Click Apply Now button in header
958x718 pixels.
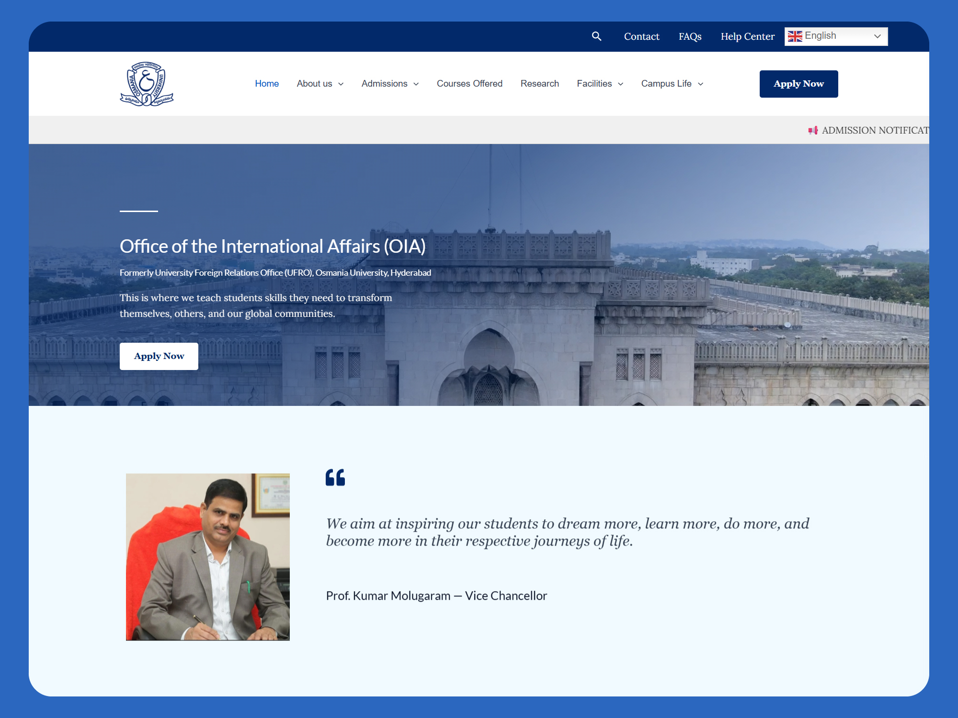798,84
